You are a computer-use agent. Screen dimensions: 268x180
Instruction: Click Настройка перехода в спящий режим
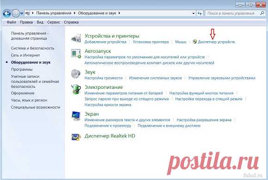click(x=209, y=99)
